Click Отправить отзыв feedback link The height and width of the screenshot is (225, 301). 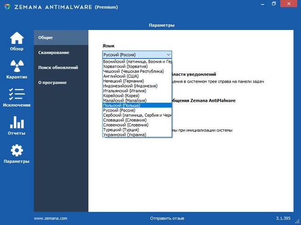[x=167, y=218]
